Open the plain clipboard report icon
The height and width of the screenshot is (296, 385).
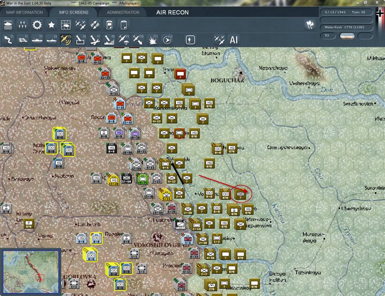pos(123,25)
